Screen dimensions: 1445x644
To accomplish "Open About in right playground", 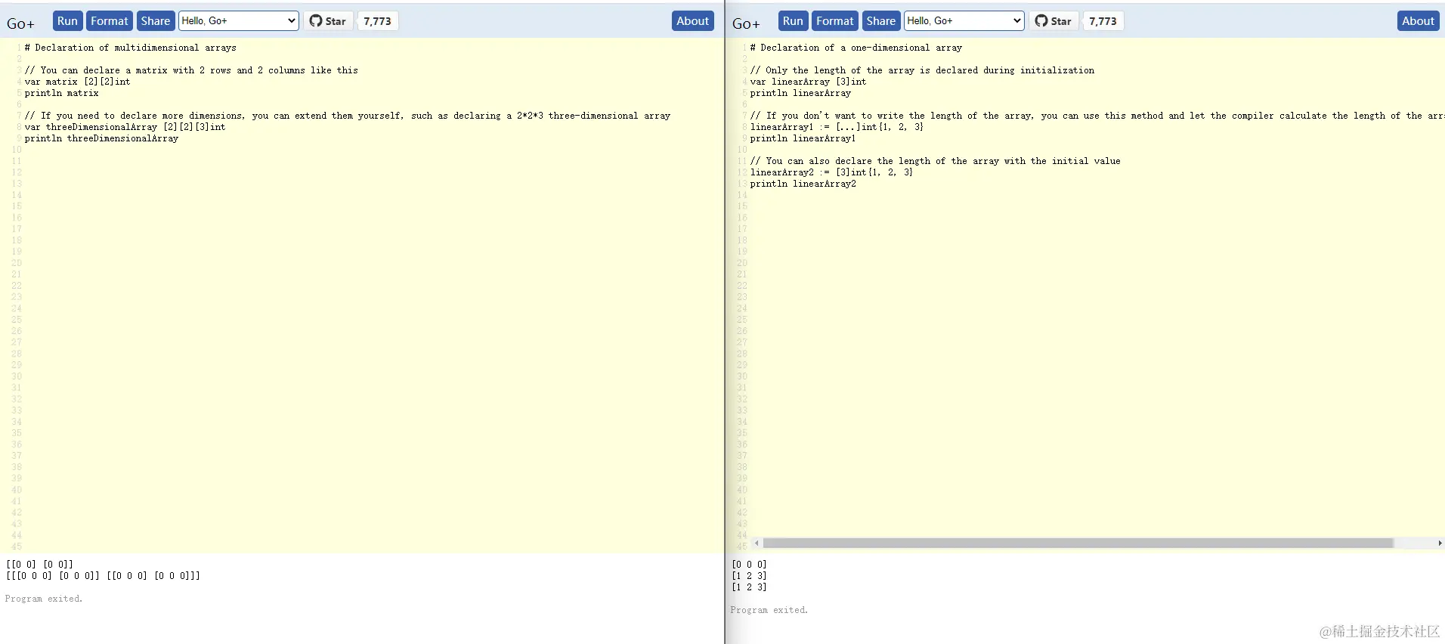I will tap(1418, 21).
